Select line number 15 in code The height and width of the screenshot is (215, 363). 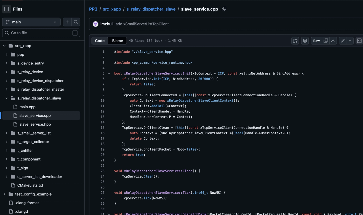[102, 128]
